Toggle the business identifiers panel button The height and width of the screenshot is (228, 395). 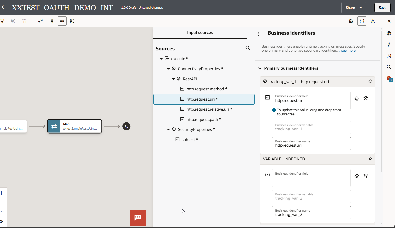[362, 21]
